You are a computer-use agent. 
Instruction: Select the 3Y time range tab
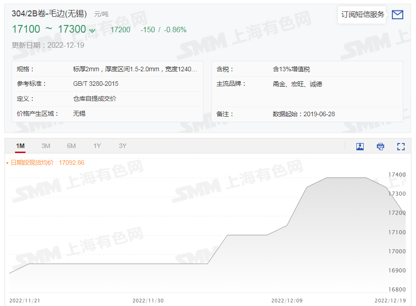point(122,146)
